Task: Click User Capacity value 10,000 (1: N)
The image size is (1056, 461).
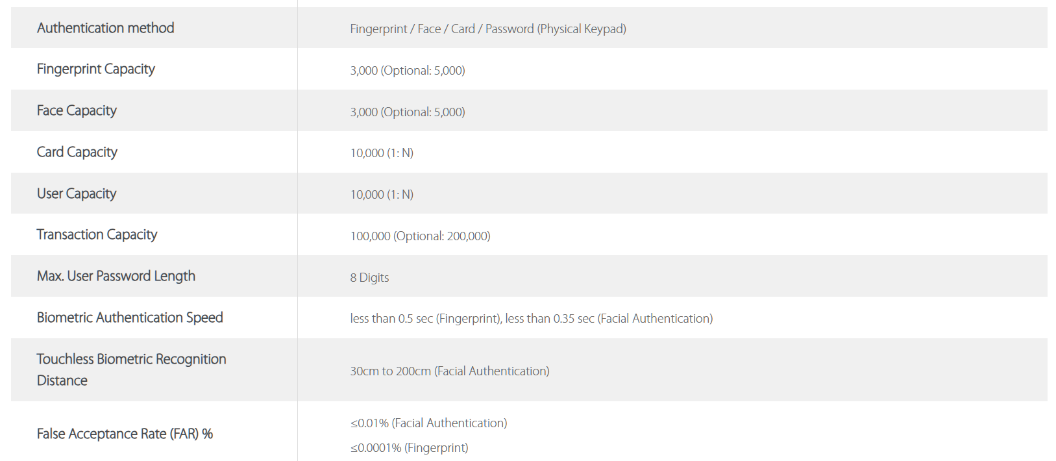Action: pyautogui.click(x=382, y=194)
